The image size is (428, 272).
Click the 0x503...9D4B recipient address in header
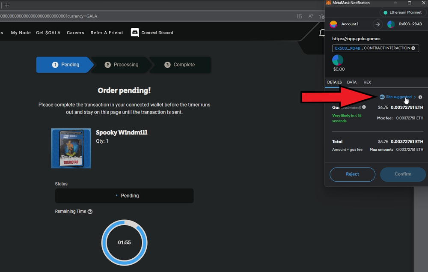coord(410,24)
